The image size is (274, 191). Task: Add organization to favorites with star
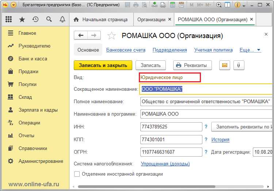[x=111, y=36]
